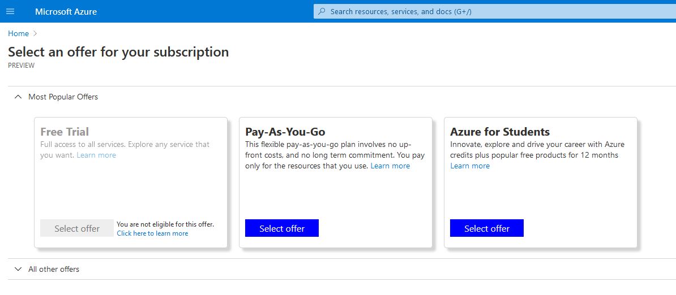Viewport: 676px width, 295px height.
Task: Select the Azure for Students offer button
Action: [x=487, y=228]
